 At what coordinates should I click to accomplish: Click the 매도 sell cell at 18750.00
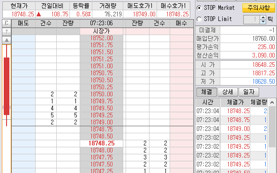coord(23,94)
